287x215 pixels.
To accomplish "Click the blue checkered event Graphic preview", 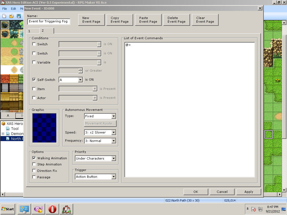I will click(44, 128).
